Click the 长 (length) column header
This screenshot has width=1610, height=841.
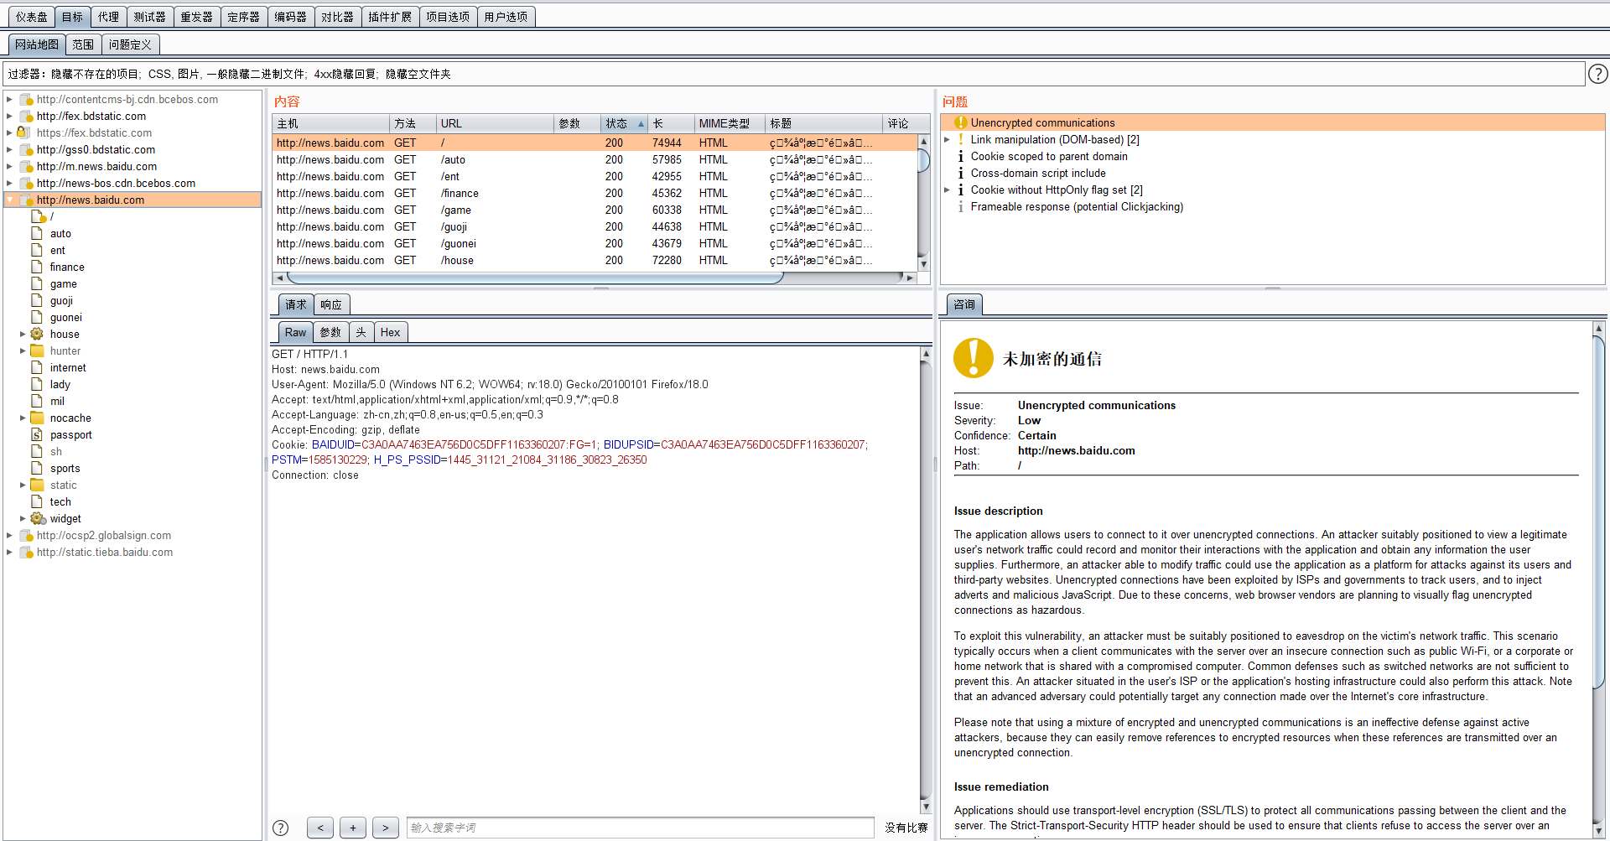tap(671, 123)
